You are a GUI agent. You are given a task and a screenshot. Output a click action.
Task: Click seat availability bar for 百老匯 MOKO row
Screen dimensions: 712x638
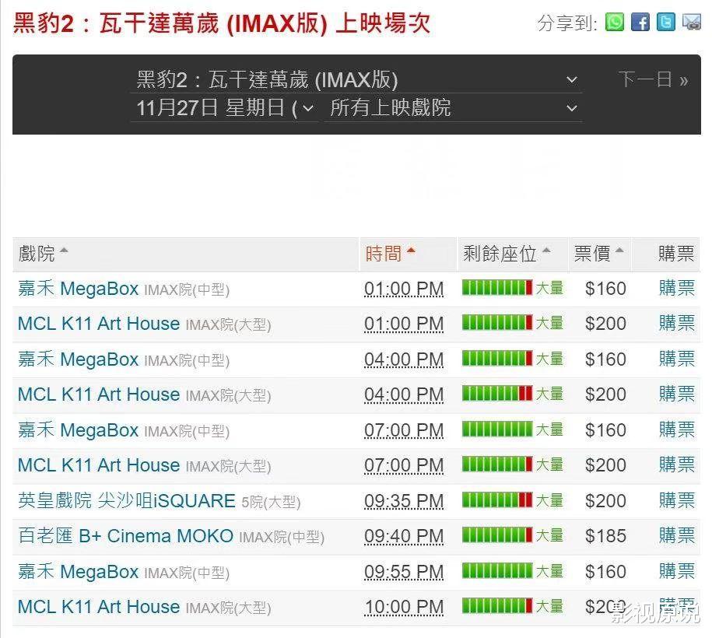[497, 535]
